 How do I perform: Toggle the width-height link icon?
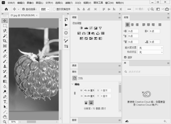75,93
